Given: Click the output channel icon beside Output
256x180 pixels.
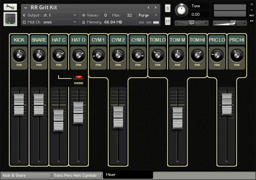Looking at the screenshot, I should [x=24, y=15].
